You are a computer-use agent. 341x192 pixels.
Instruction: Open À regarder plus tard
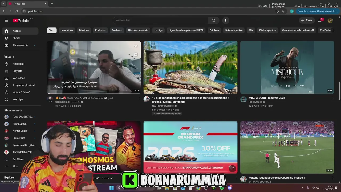20,85
